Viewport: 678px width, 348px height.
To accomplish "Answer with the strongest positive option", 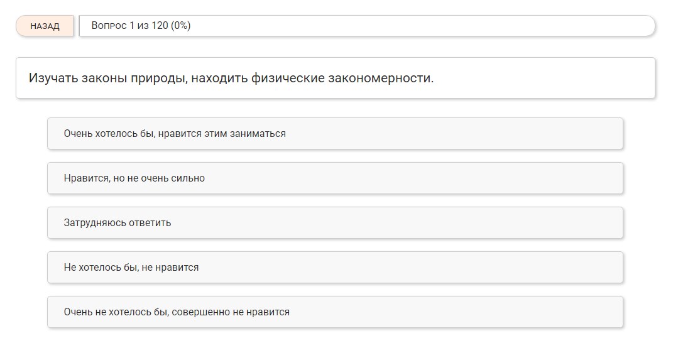I will tap(335, 134).
